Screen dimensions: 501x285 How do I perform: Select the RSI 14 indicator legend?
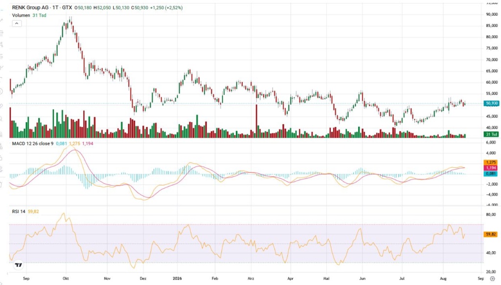click(19, 211)
